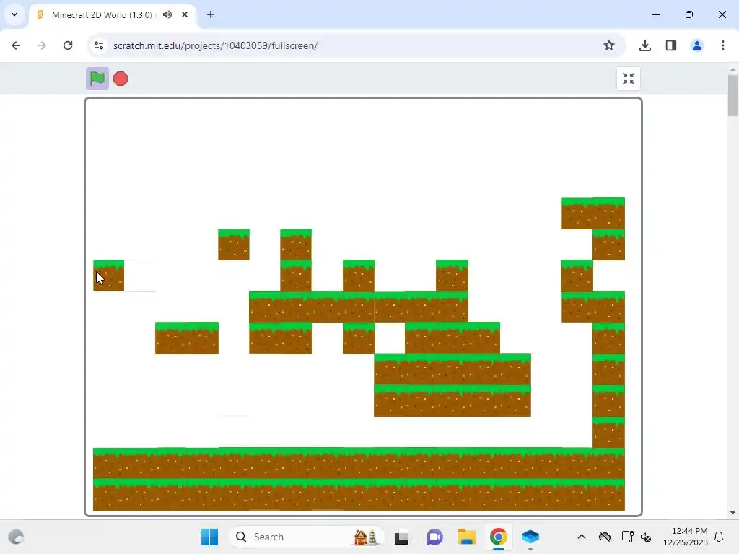Image resolution: width=739 pixels, height=554 pixels.
Task: Open the Chrome three-dot menu
Action: (x=723, y=45)
